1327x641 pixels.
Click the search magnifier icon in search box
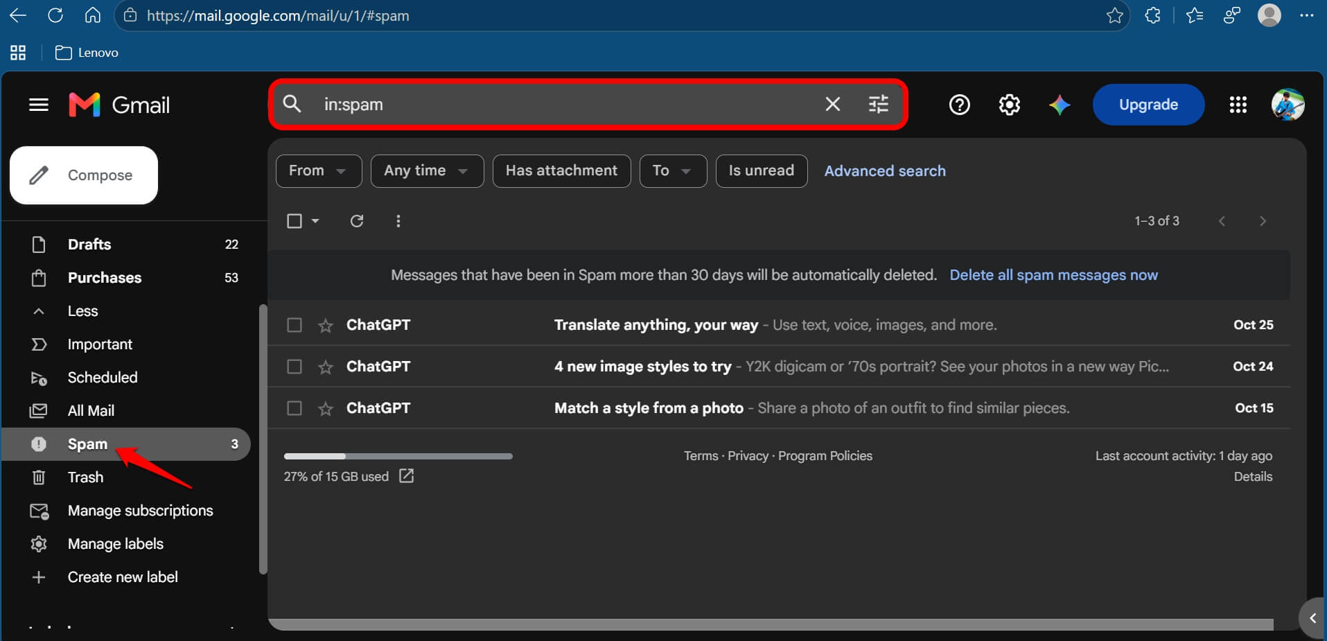pyautogui.click(x=292, y=104)
